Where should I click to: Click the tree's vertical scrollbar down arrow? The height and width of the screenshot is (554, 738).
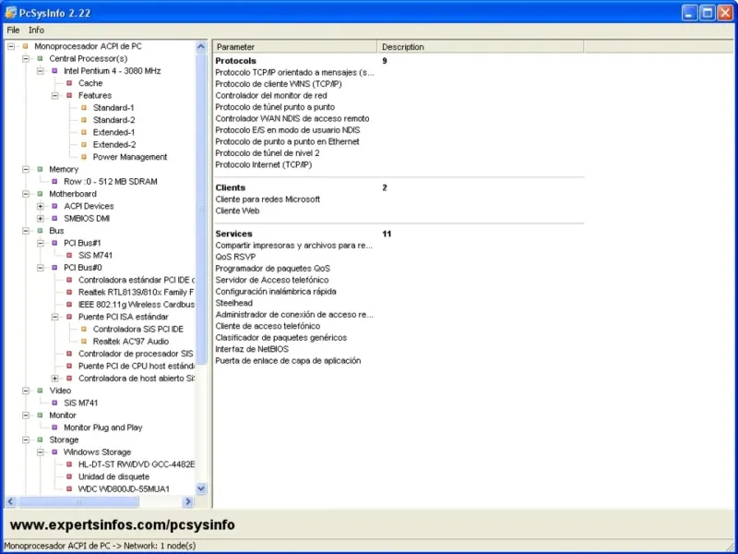pyautogui.click(x=201, y=488)
